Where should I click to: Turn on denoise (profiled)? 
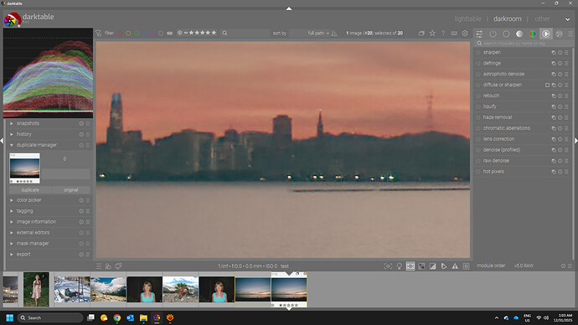(478, 150)
